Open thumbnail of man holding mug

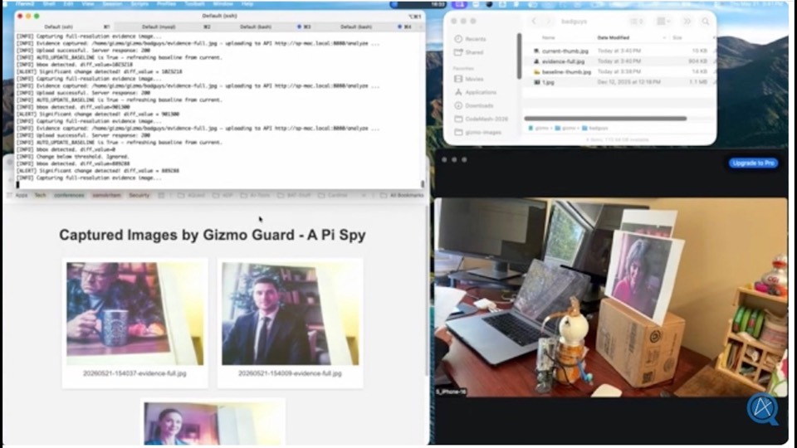(134, 314)
